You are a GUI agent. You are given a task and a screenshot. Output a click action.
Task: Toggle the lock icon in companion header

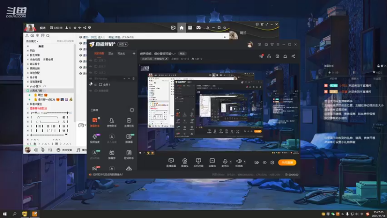269,56
